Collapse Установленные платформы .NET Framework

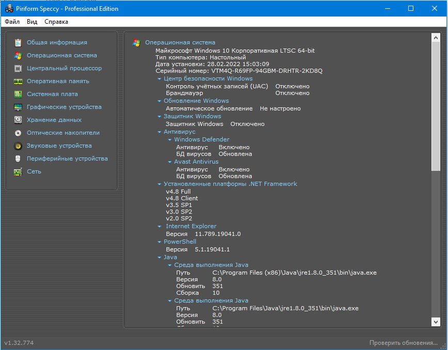(x=159, y=184)
